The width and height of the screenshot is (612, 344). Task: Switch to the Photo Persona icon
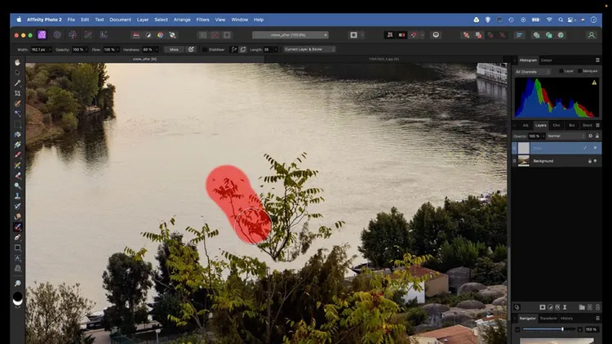point(42,35)
